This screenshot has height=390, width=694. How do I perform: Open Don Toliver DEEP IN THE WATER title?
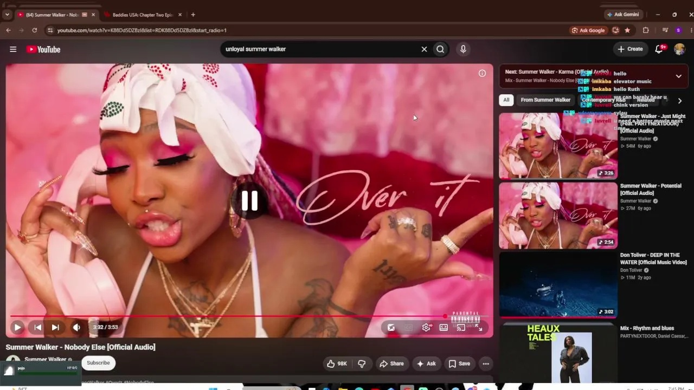click(x=653, y=259)
